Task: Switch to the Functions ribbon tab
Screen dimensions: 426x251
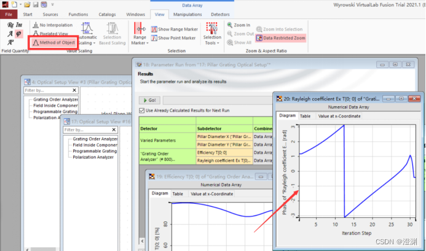Action: click(78, 14)
